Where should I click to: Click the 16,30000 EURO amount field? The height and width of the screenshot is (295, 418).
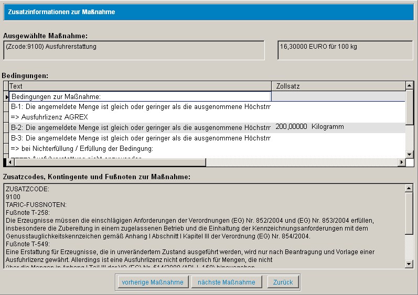345,50
